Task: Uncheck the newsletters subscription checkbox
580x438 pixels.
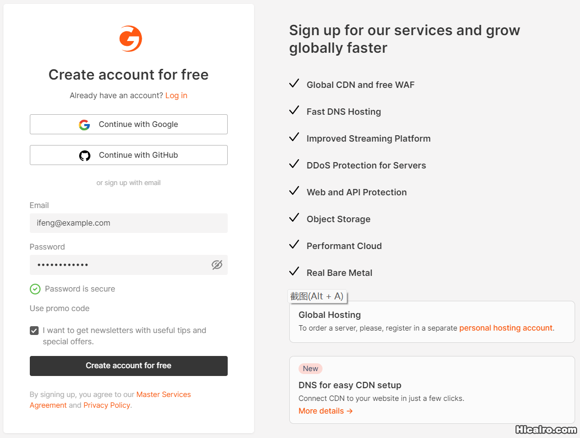Action: click(x=34, y=331)
